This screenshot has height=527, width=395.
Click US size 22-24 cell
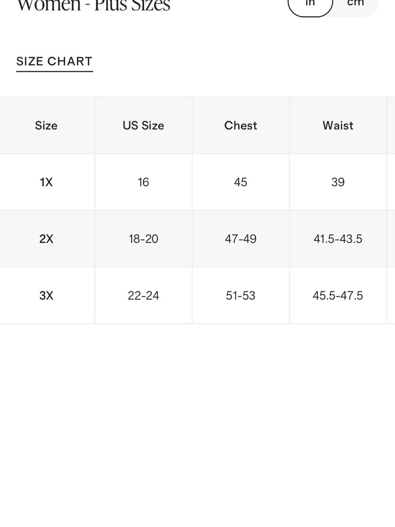tap(143, 295)
